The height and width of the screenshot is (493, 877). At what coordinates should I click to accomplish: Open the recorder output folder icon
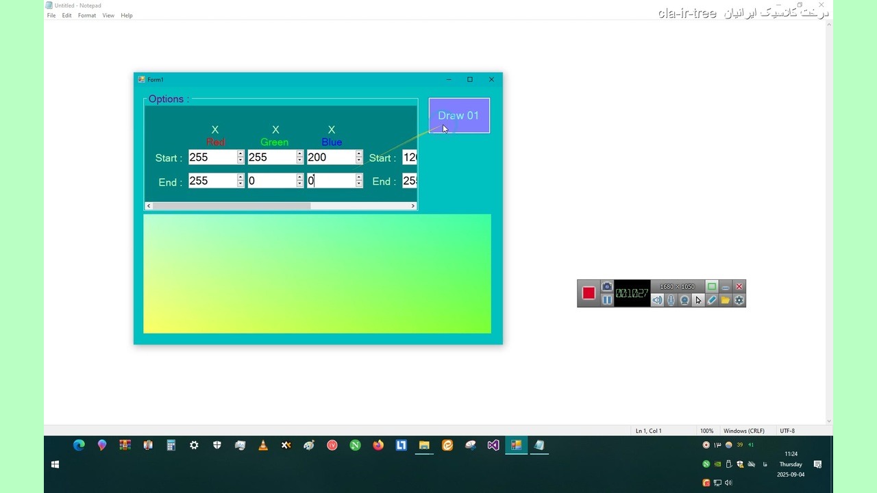726,300
